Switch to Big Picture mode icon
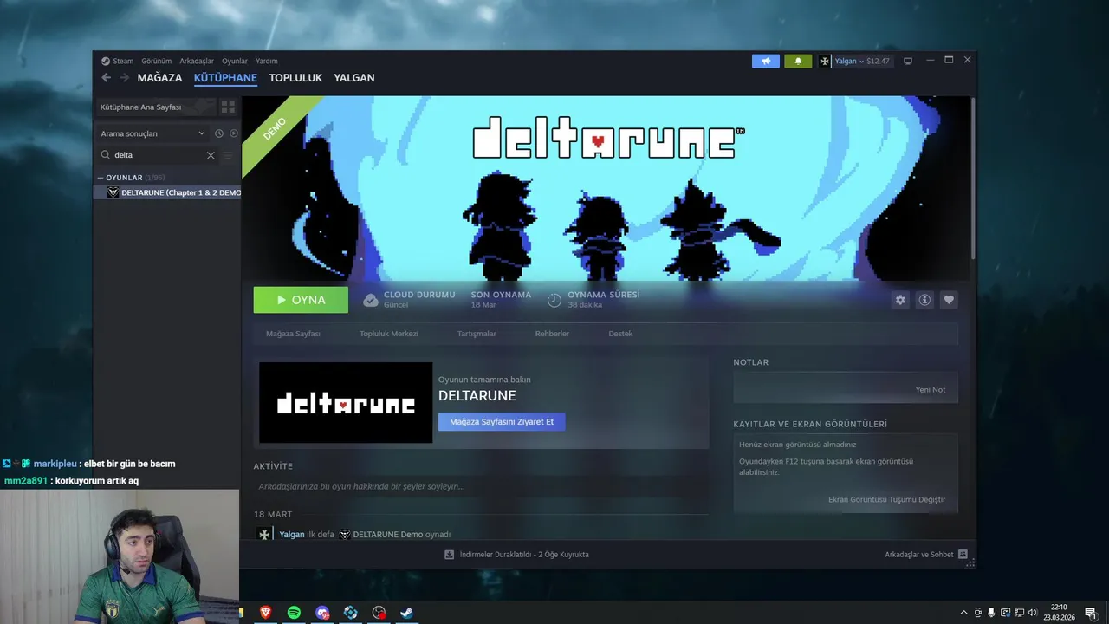1109x624 pixels. point(908,61)
